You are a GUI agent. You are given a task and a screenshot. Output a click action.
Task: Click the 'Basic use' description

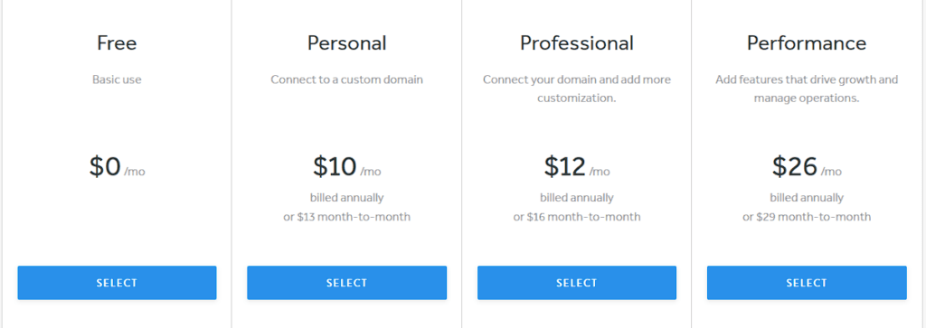point(117,79)
